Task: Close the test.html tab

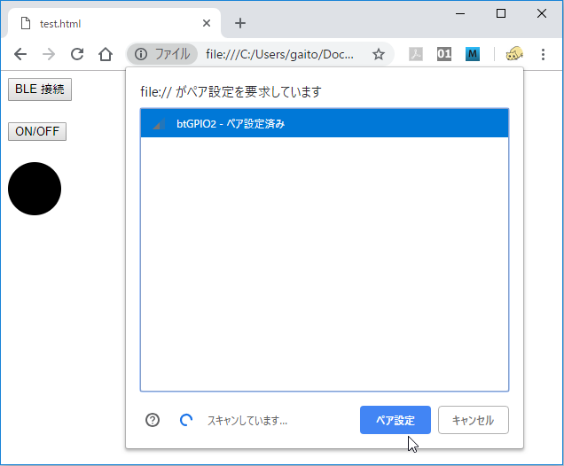Action: [x=207, y=24]
